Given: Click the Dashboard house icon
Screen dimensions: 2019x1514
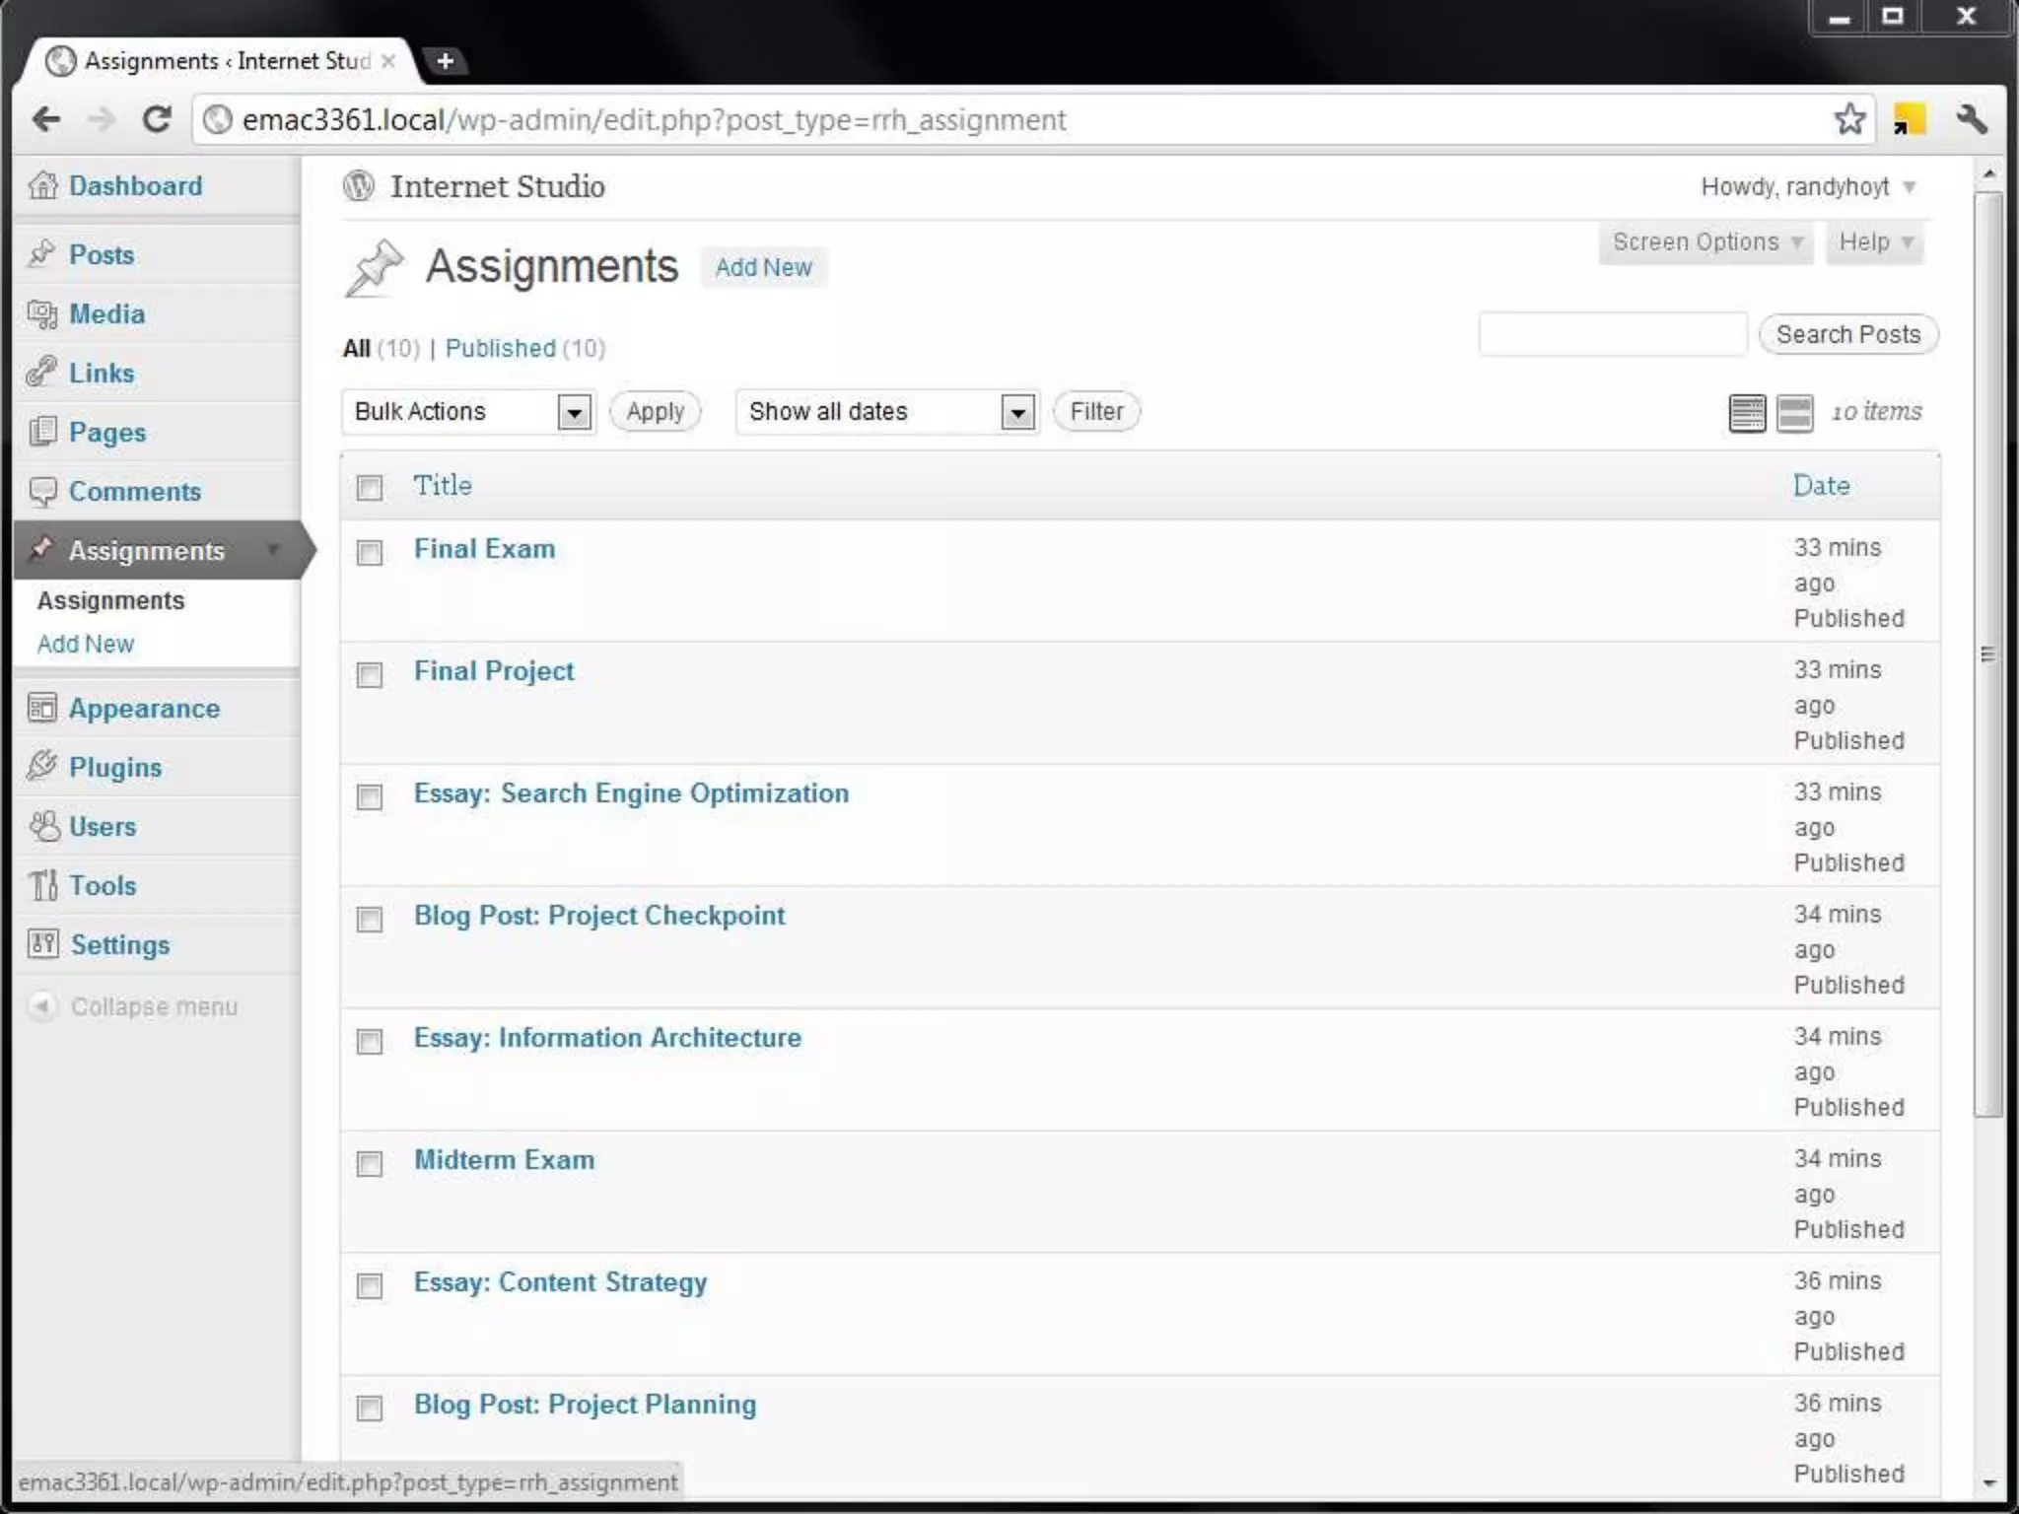Looking at the screenshot, I should coord(42,185).
